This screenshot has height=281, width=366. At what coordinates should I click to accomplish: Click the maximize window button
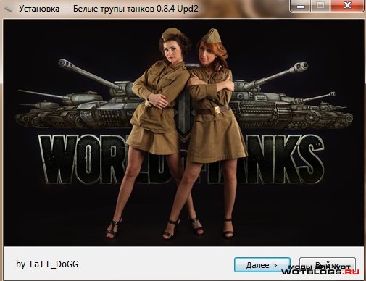(320, 6)
